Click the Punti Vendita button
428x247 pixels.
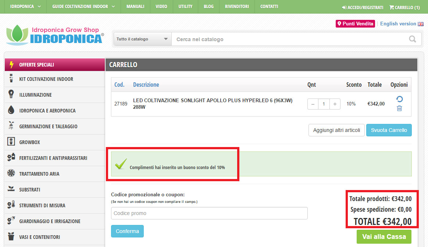point(356,24)
